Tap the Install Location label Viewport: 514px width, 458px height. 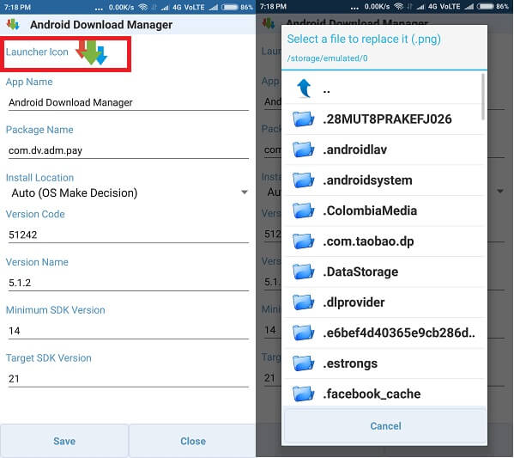(39, 178)
